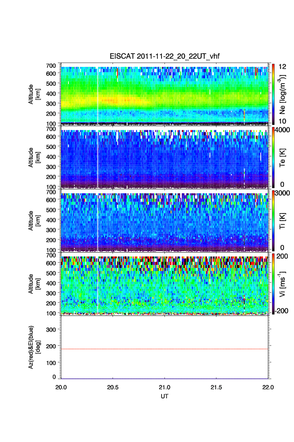Image resolution: width=294 pixels, height=442 pixels.
Task: Click the electron temperature Te panel plot
Action: (x=164, y=158)
